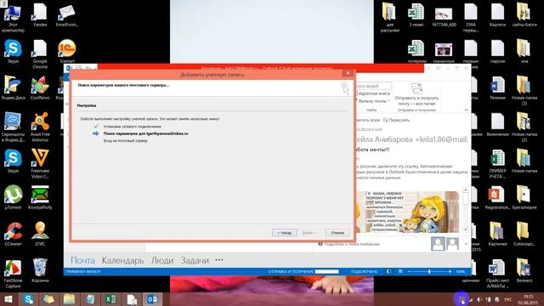Select the Корзина recycle bin icon
This screenshot has width=544, height=306.
pos(40,271)
